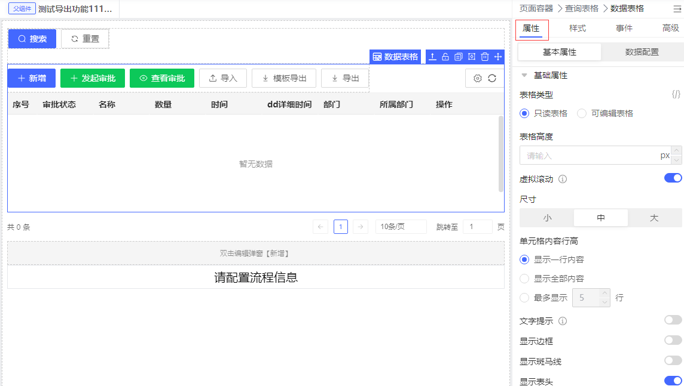Click the 最多显示 rows number field
Screen dimensions: 684x386
[x=587, y=298]
